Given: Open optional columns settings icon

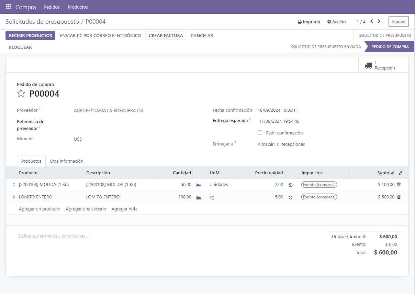Looking at the screenshot, I should coord(400,173).
